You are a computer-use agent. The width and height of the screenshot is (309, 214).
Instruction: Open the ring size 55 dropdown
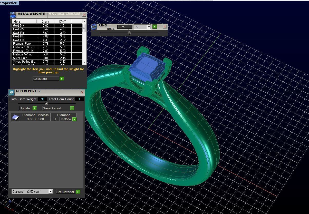148,27
